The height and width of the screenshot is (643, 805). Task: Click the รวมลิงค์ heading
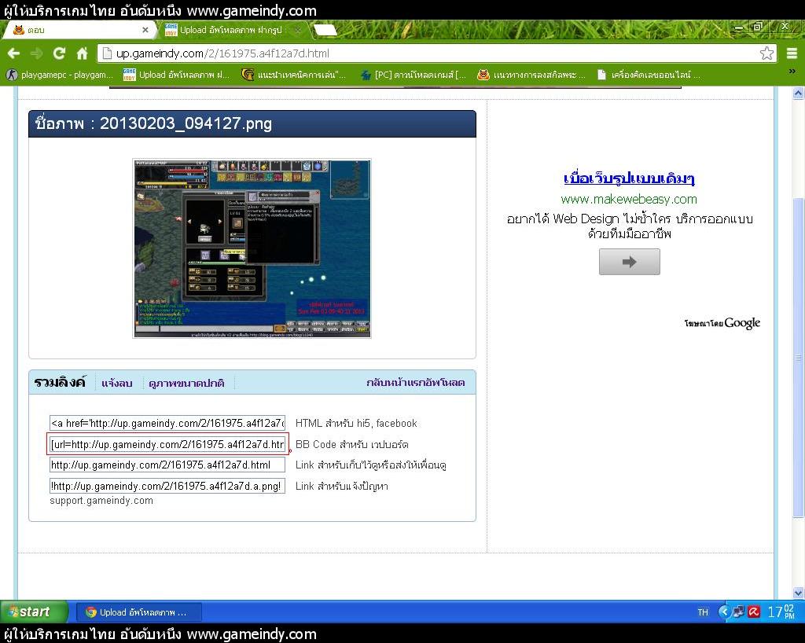pos(60,382)
